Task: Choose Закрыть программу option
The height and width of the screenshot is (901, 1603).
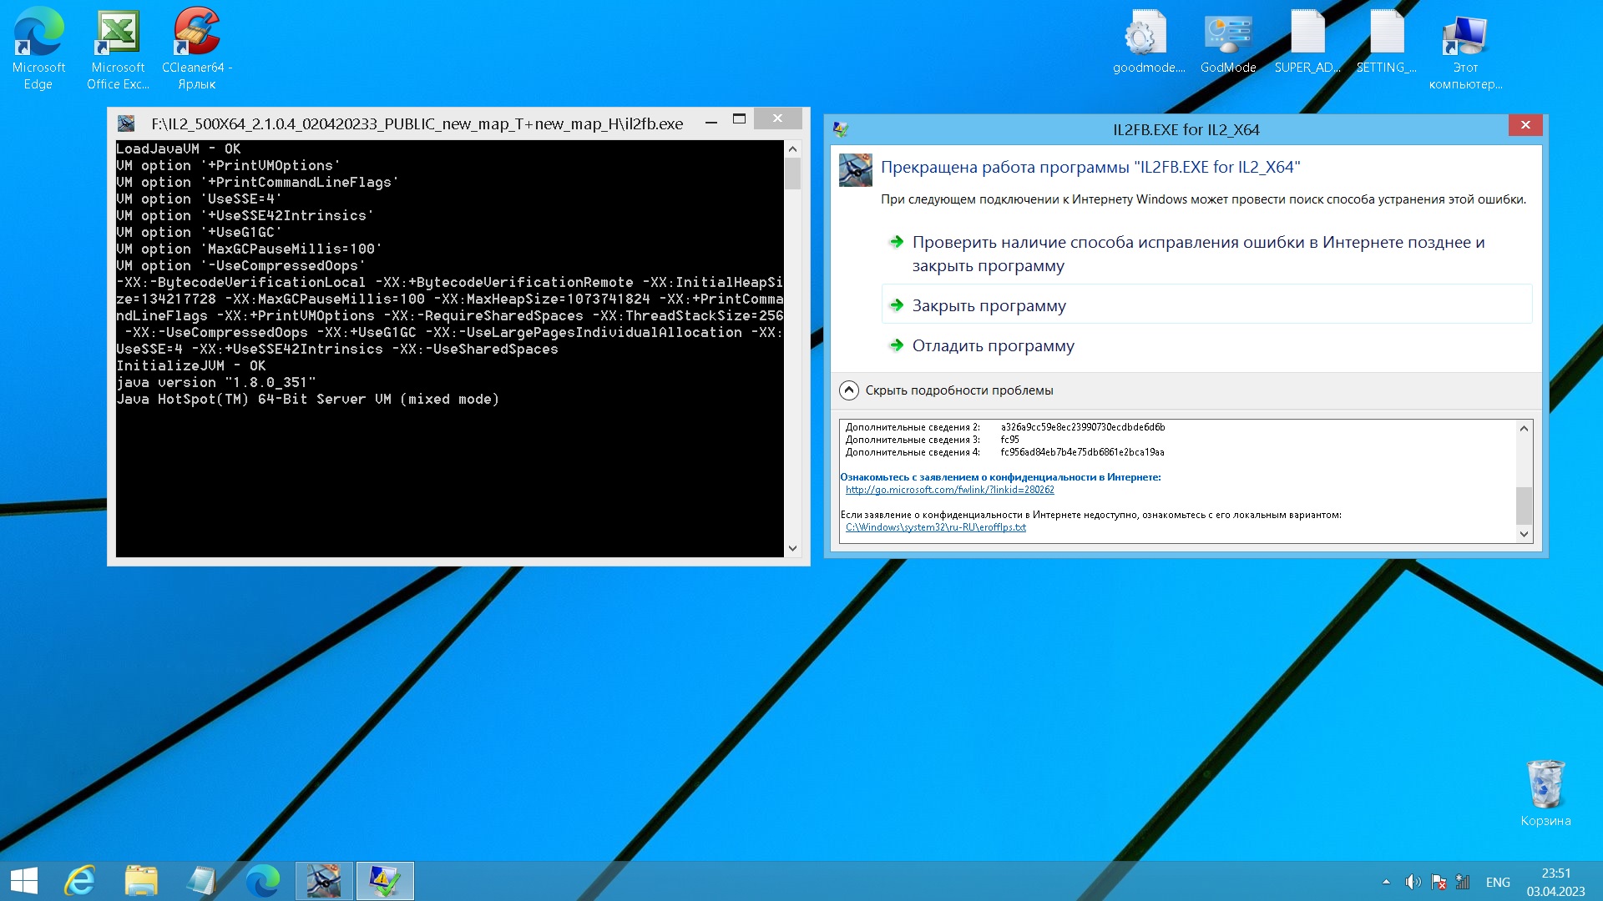Action: point(1206,305)
